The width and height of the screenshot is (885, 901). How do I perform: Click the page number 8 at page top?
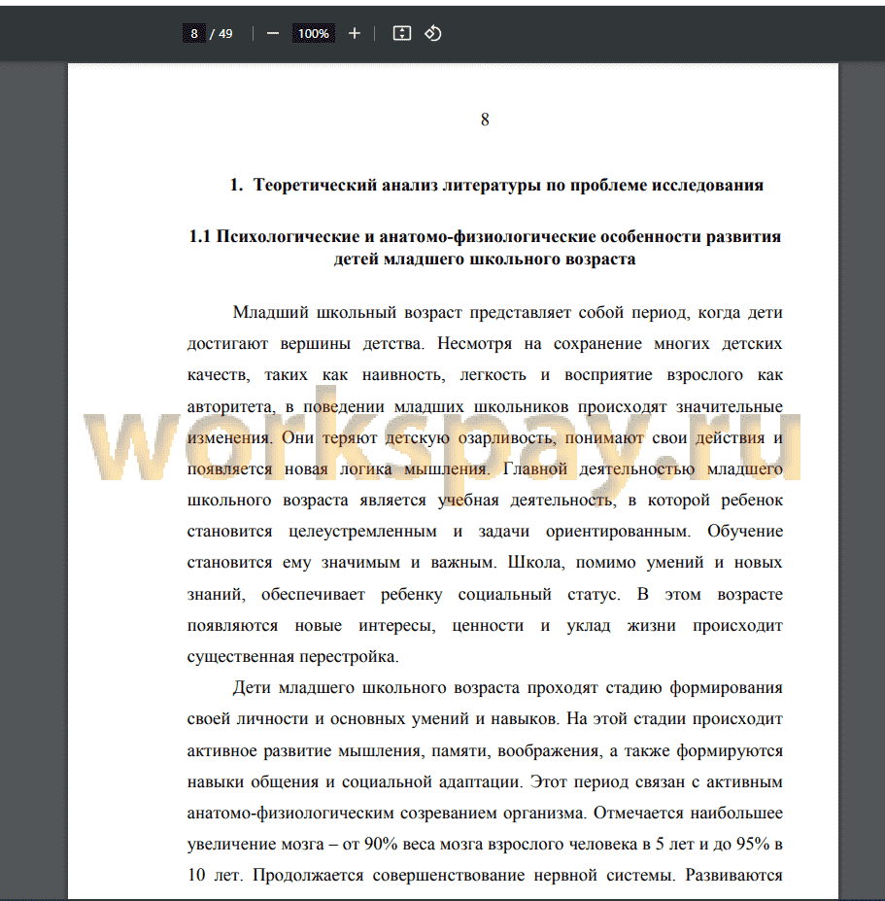[485, 120]
